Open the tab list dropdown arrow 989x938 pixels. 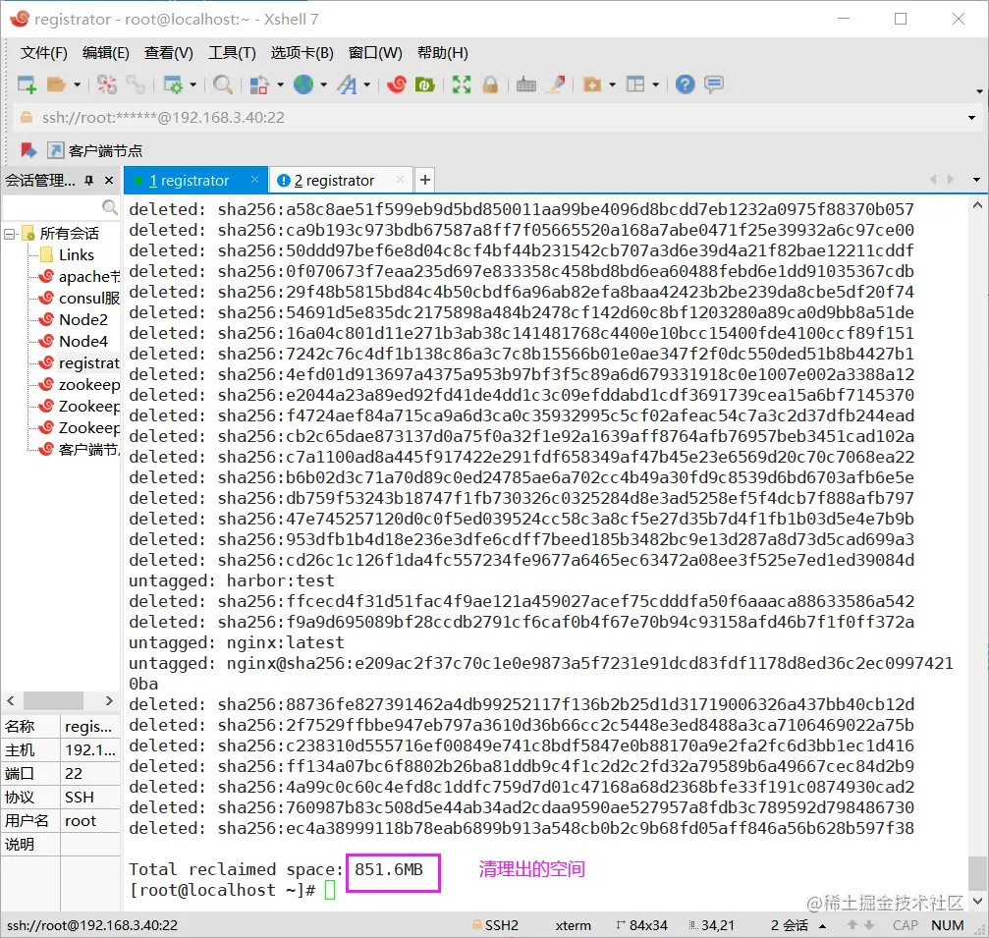pyautogui.click(x=976, y=181)
